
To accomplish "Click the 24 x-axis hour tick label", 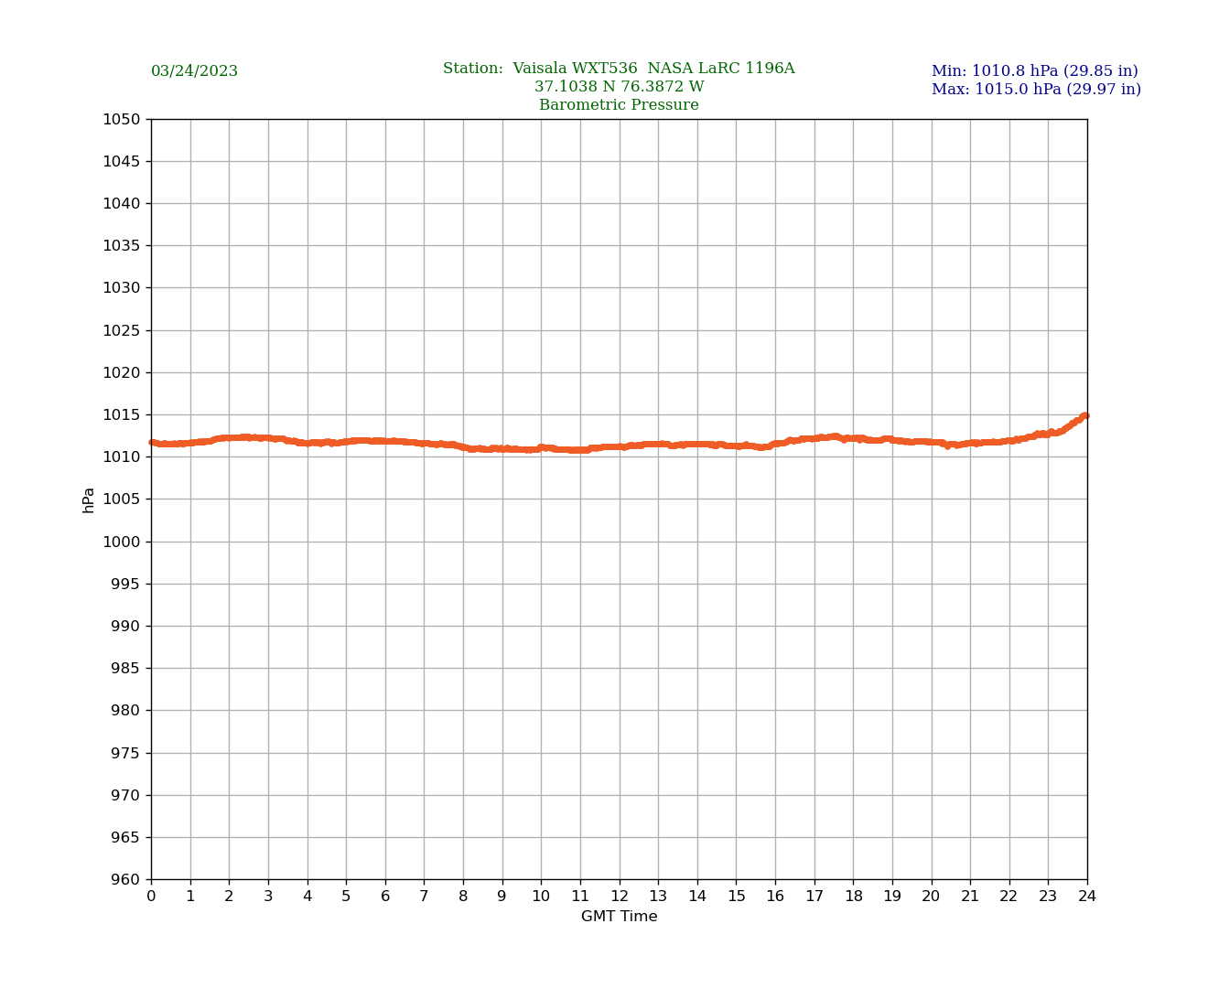I will [1087, 897].
